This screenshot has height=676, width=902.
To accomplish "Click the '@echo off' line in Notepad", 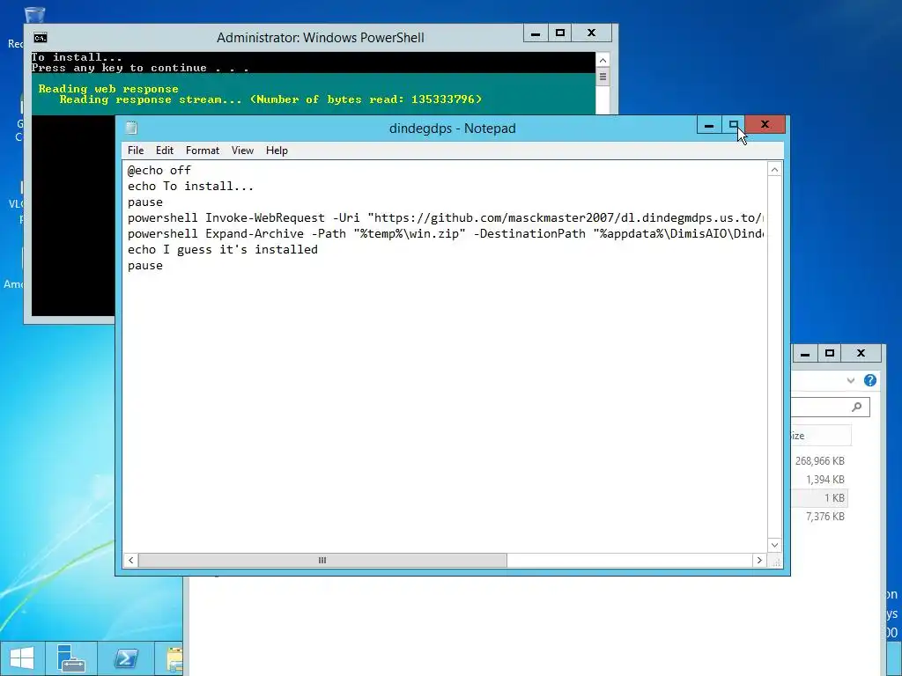I will [x=159, y=171].
